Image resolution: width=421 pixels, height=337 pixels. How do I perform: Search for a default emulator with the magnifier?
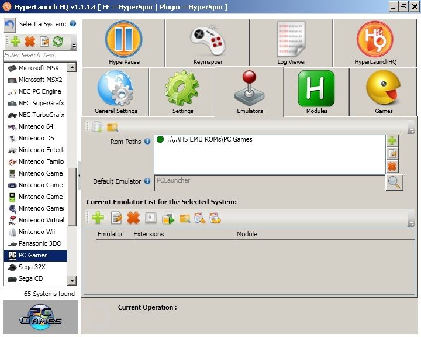coord(395,182)
